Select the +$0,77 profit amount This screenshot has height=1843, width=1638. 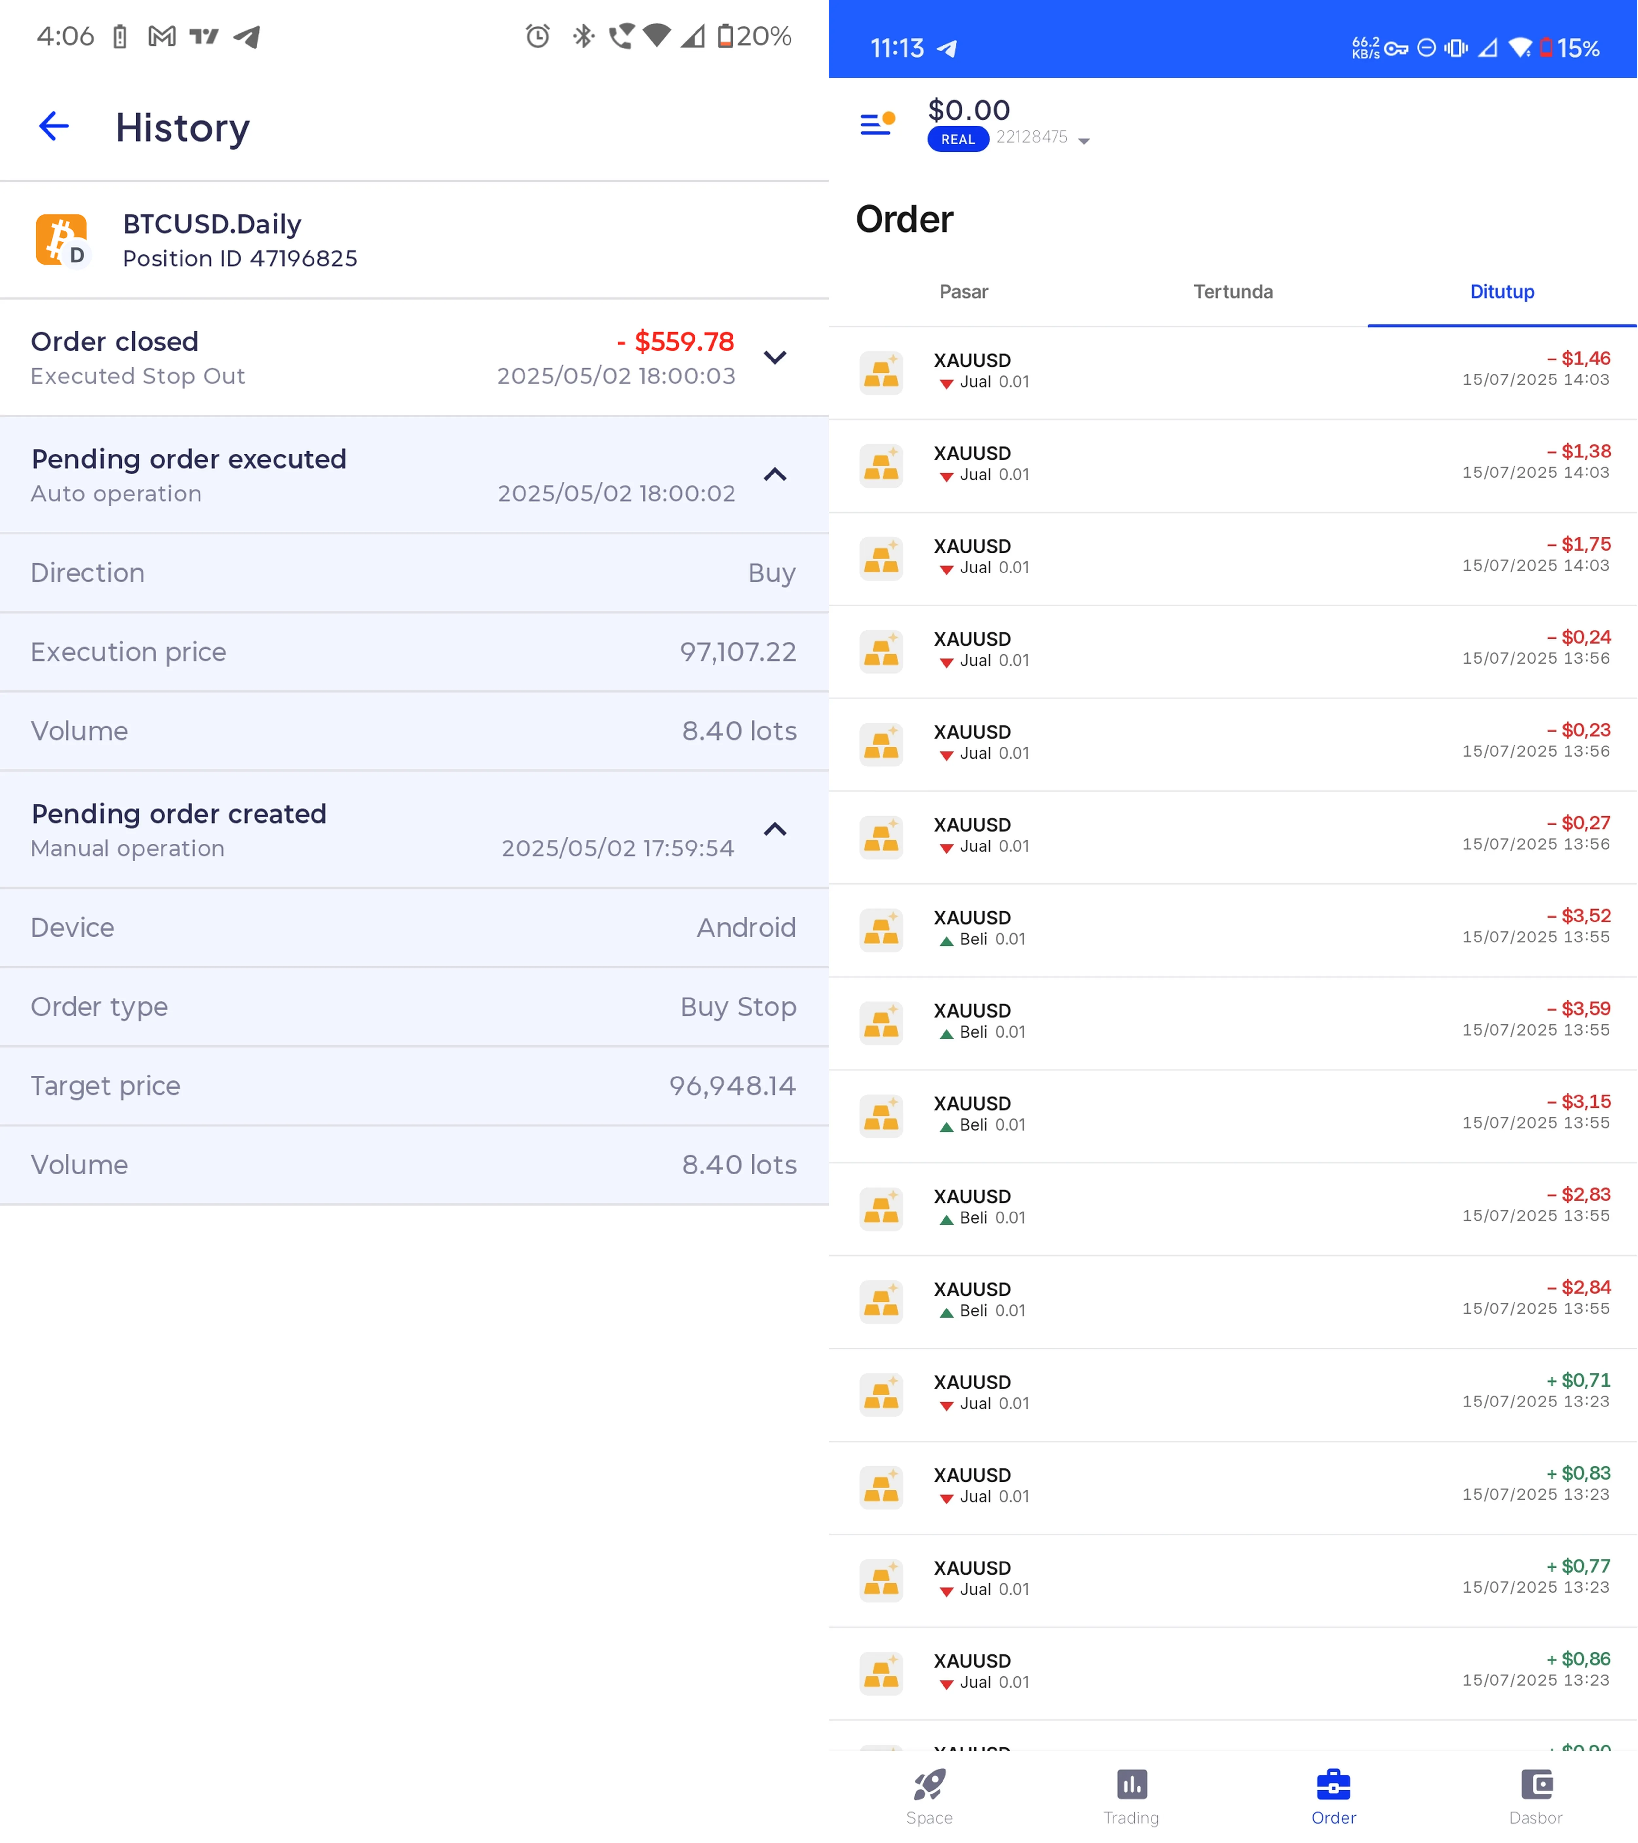[x=1578, y=1565]
